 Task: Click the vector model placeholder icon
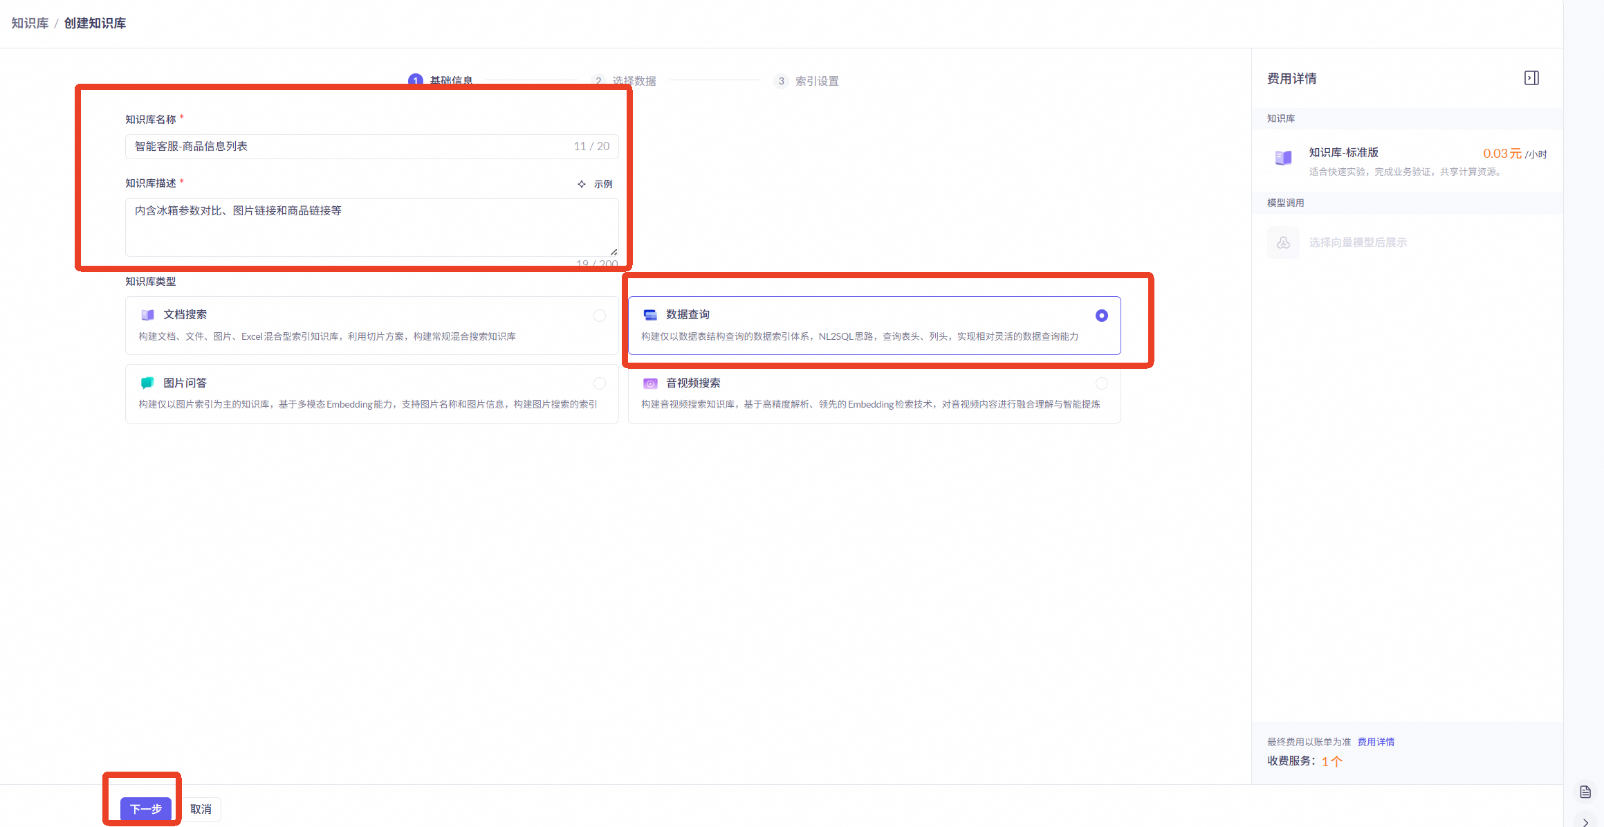tap(1283, 243)
